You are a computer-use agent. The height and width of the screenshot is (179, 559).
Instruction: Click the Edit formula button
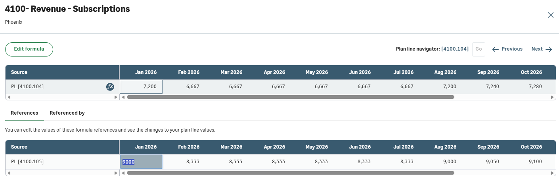(x=29, y=49)
